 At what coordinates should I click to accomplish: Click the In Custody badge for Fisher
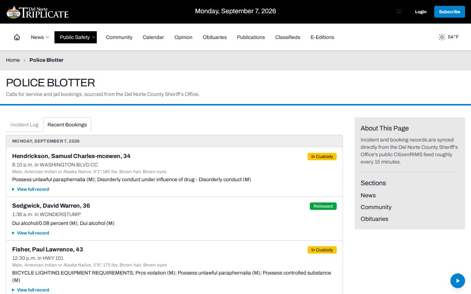pos(322,250)
